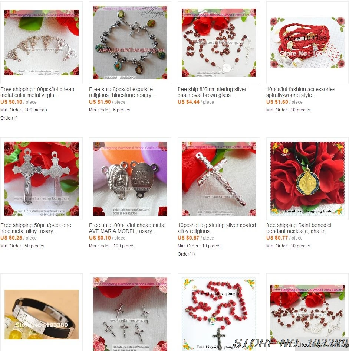
Task: Open the red spirally-wound bracelet image
Action: pyautogui.click(x=307, y=43)
